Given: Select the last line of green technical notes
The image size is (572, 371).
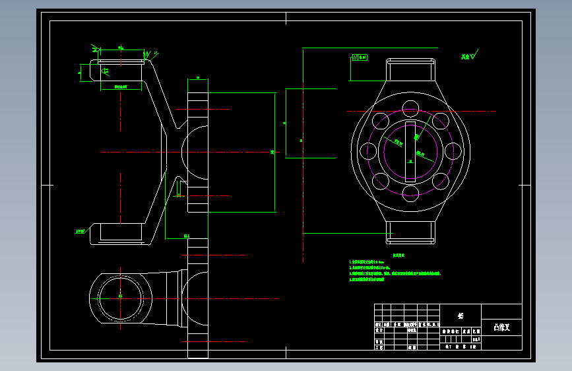Looking at the screenshot, I should [367, 279].
